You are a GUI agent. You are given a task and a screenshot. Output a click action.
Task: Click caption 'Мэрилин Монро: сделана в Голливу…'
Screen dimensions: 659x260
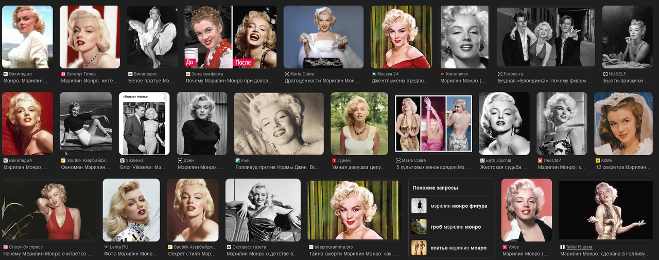(x=605, y=254)
